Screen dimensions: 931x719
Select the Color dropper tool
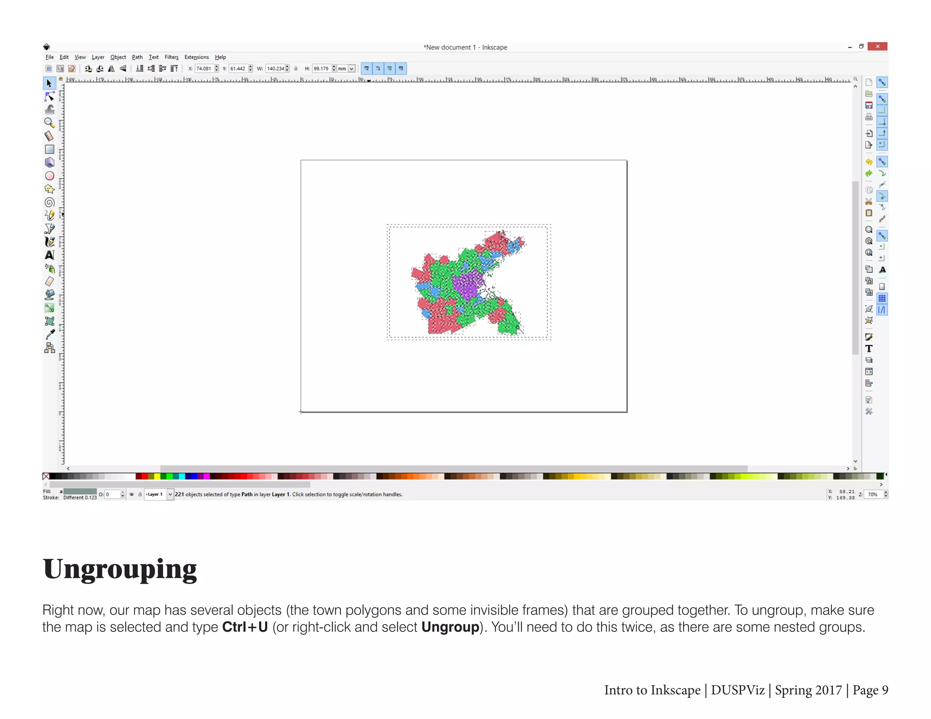[x=49, y=334]
